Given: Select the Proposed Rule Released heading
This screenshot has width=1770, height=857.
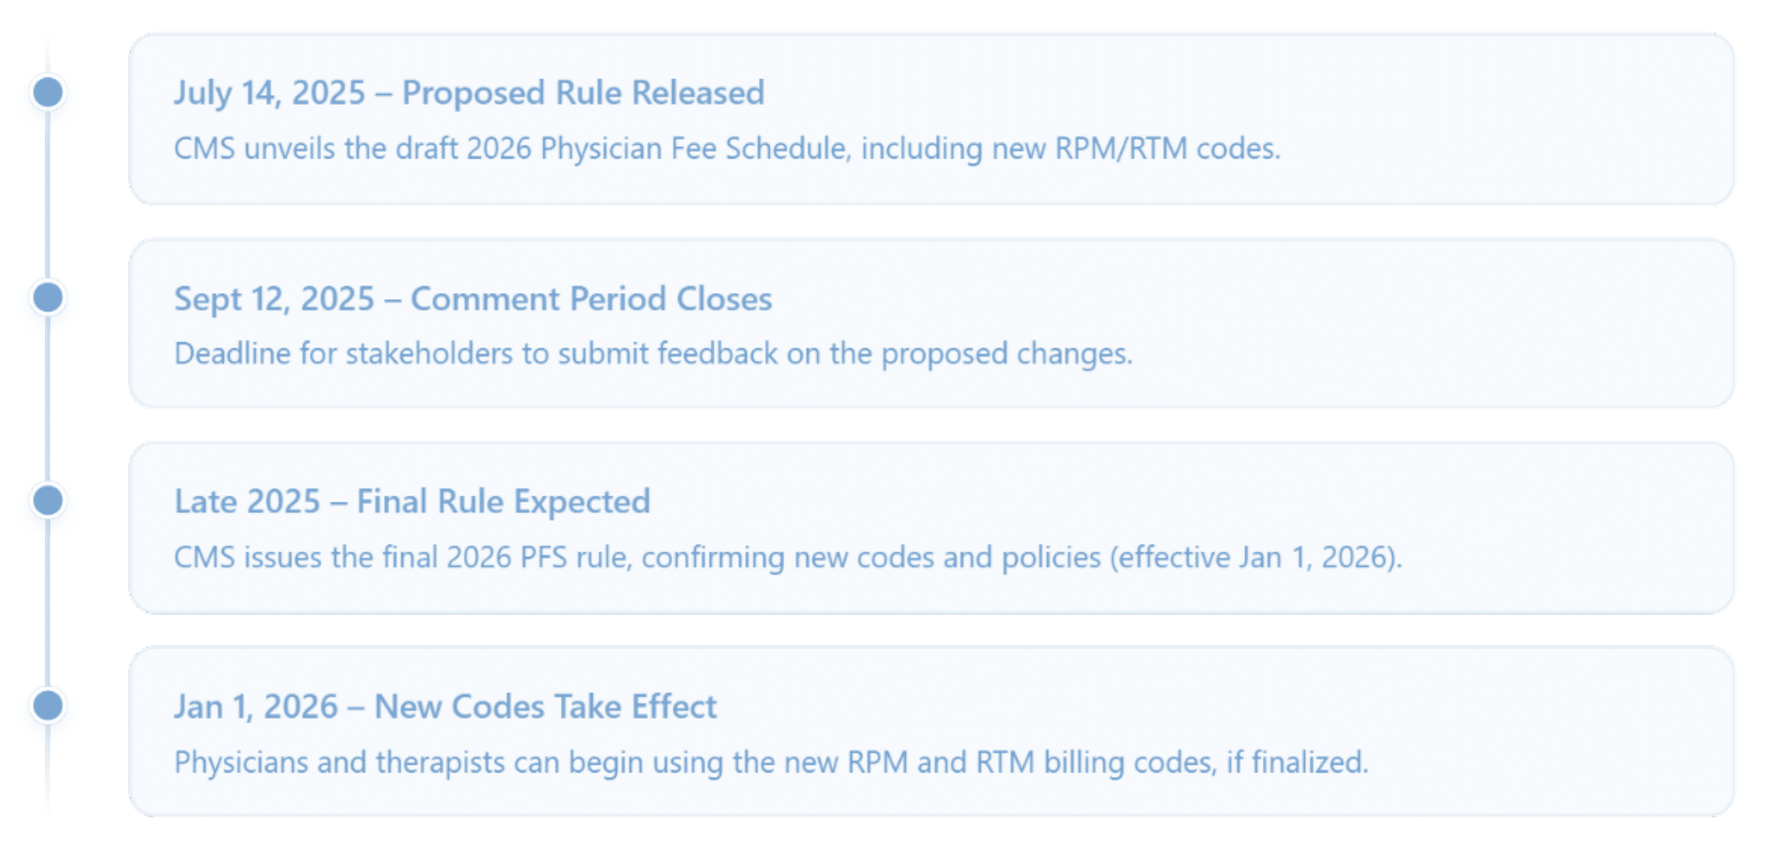Looking at the screenshot, I should point(468,93).
